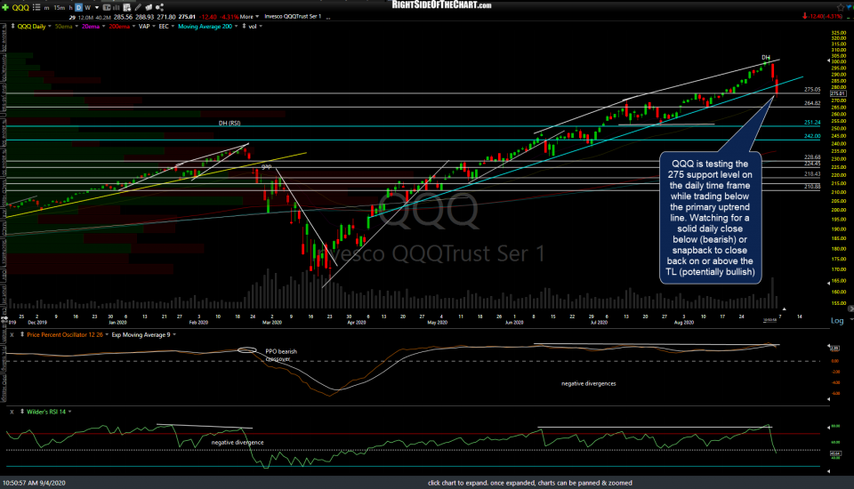Click the 242.00 support level label
This screenshot has width=854, height=489.
(x=812, y=136)
